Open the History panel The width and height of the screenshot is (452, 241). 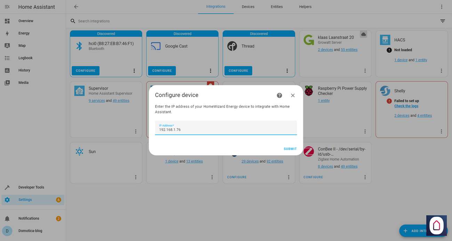pos(33,70)
